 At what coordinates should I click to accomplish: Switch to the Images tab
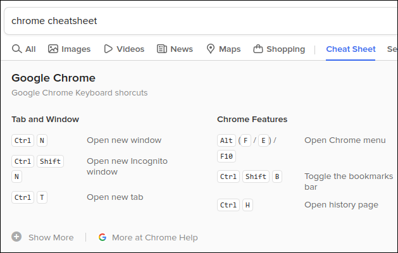click(70, 49)
